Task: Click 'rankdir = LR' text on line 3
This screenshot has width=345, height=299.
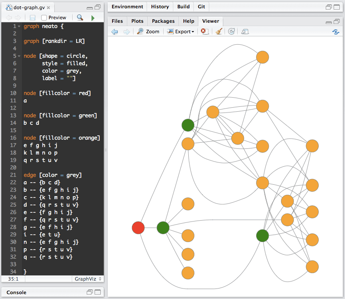Action: tap(63, 41)
